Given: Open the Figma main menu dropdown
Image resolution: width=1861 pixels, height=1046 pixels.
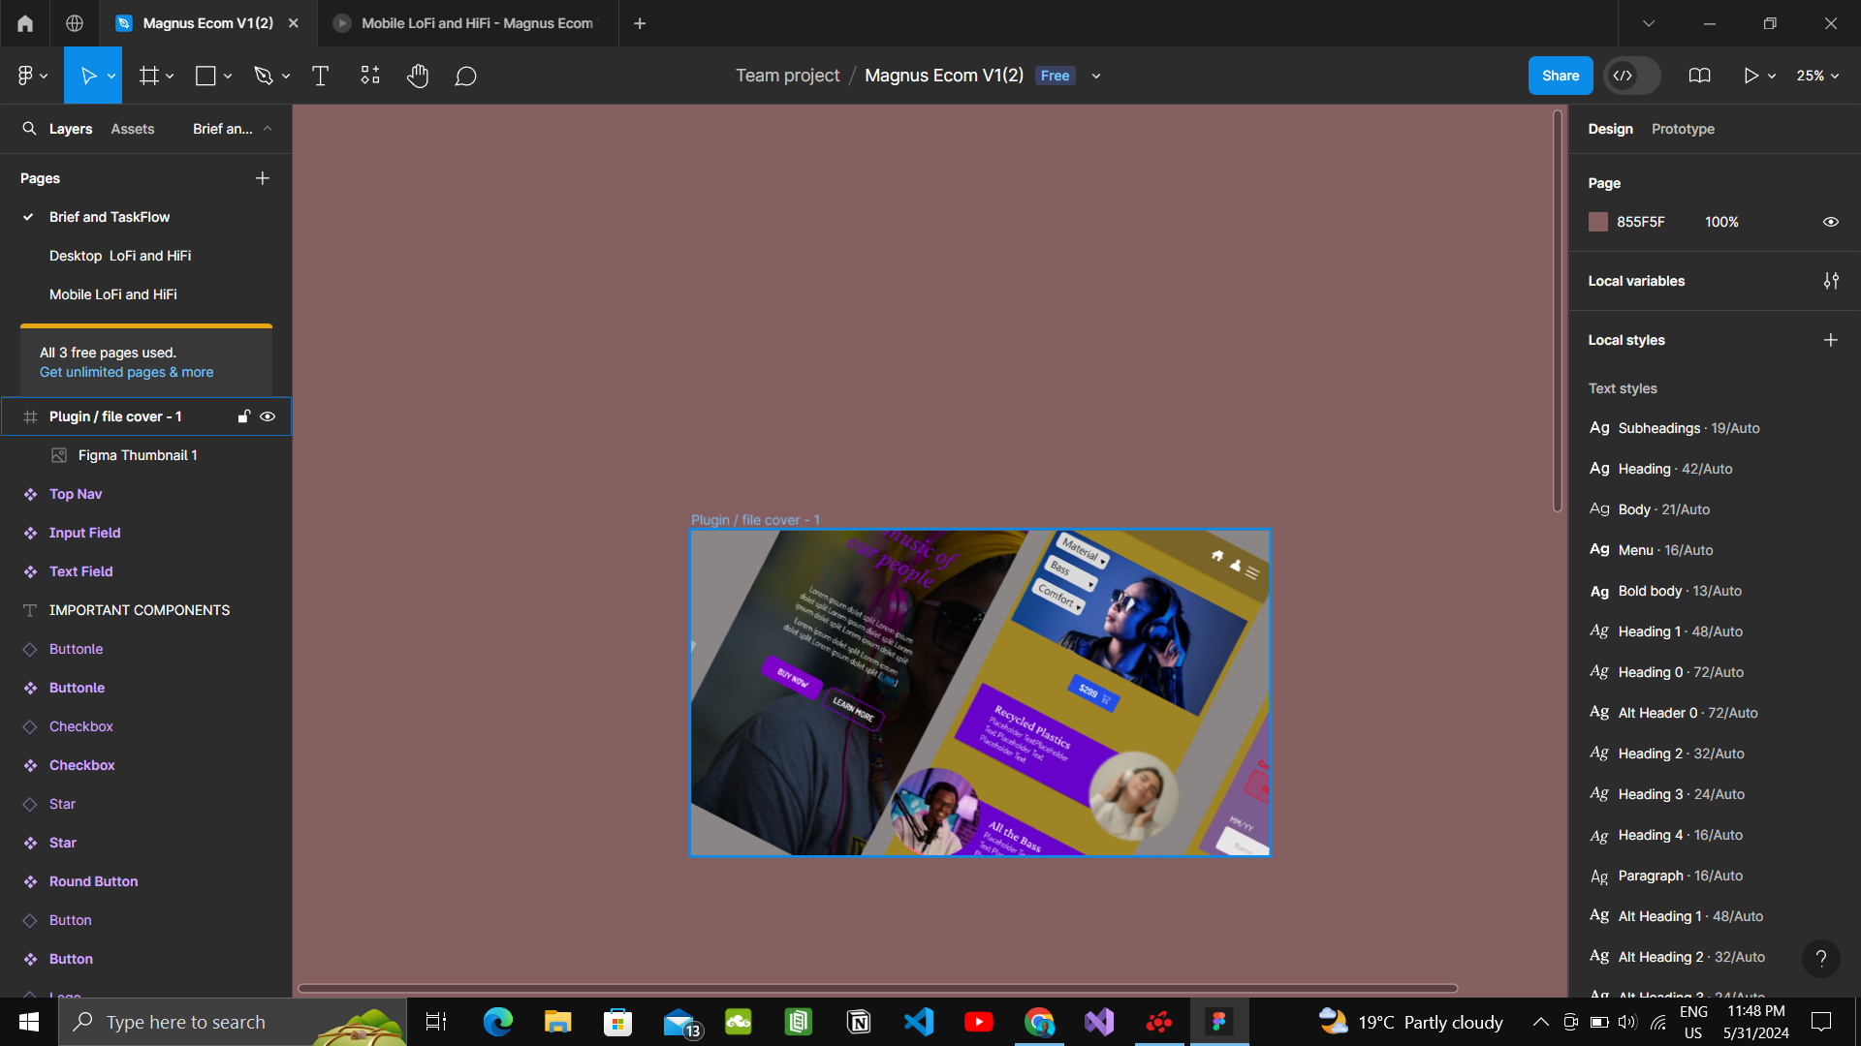Looking at the screenshot, I should [x=32, y=76].
